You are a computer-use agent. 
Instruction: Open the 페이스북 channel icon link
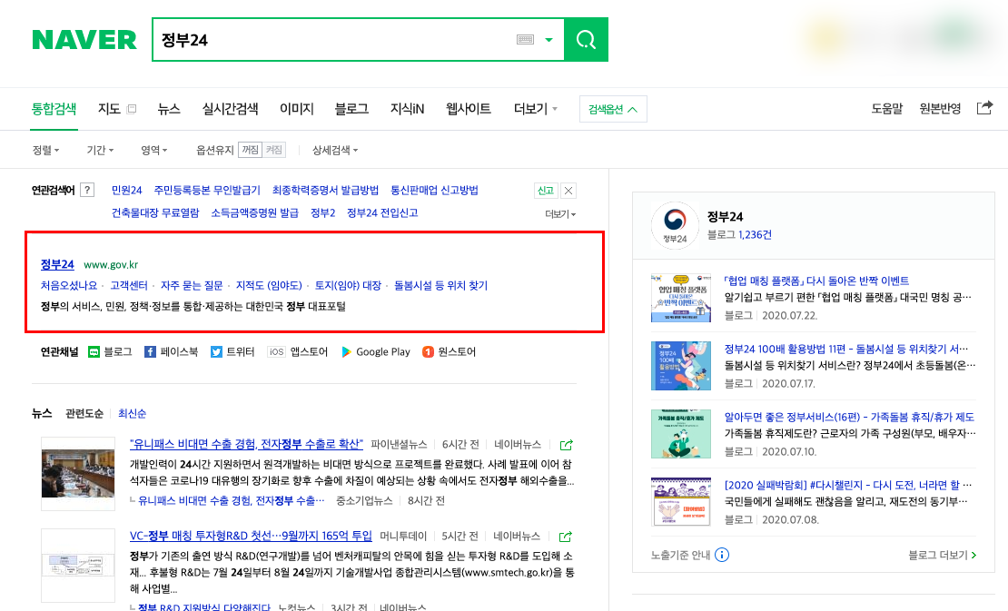pos(171,352)
